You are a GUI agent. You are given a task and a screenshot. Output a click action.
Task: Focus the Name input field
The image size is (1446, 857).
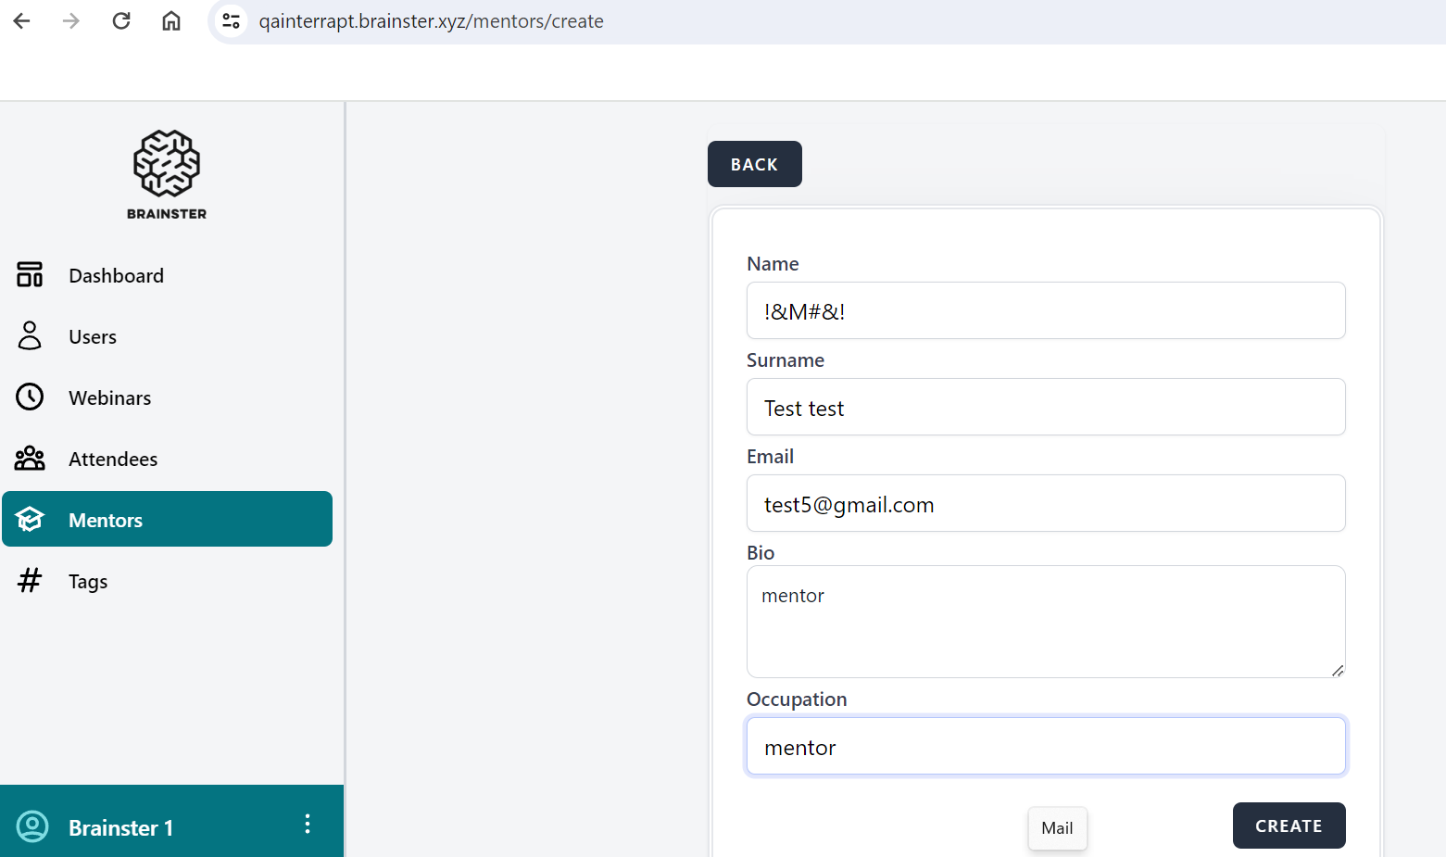[x=1045, y=311]
